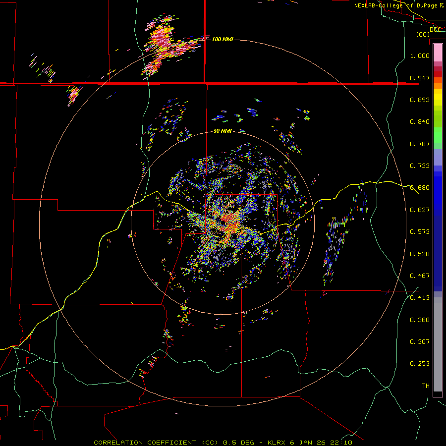This screenshot has height=446, width=446.
Task: Click the "100 NMI" range ring label
Action: 223,39
